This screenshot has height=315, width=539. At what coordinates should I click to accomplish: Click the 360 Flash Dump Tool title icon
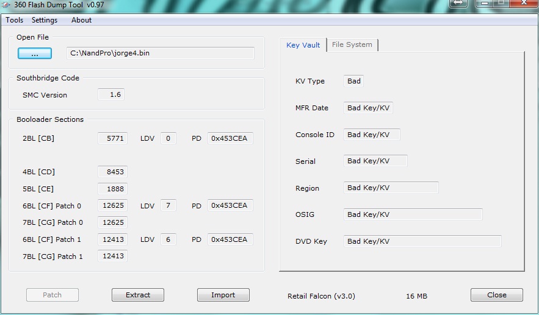pyautogui.click(x=6, y=5)
